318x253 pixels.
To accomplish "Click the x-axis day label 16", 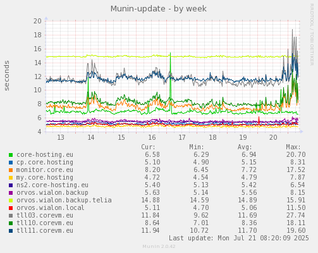I will click(x=152, y=137).
